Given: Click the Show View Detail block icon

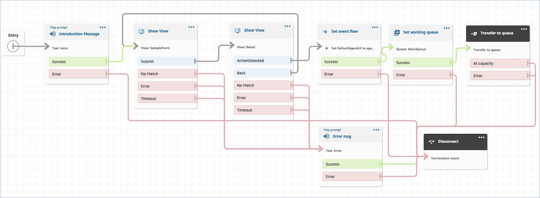Looking at the screenshot, I should pos(238,30).
